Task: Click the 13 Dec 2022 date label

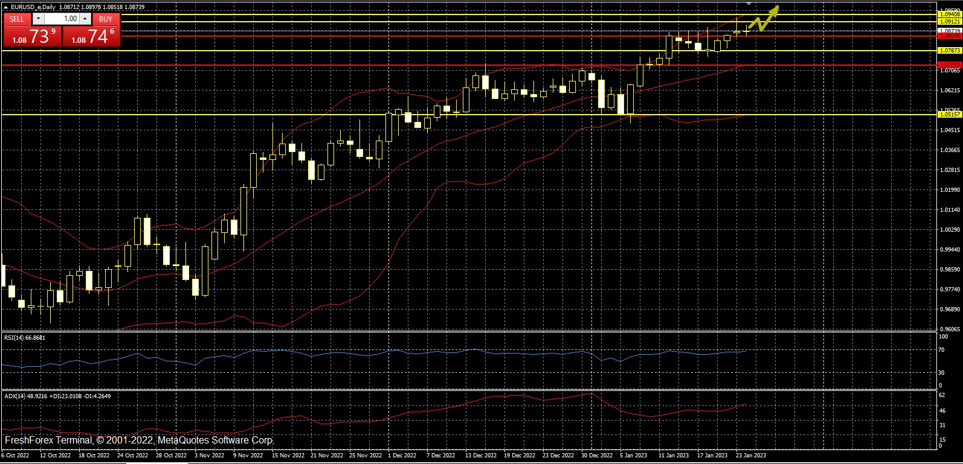Action: click(481, 456)
